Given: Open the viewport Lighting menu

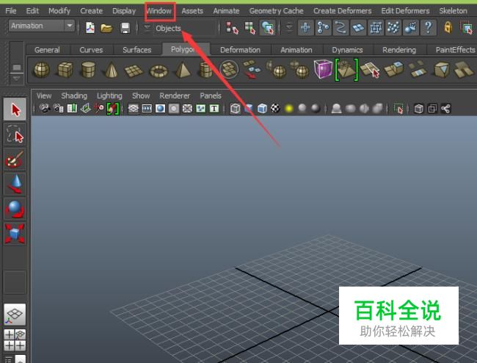Looking at the screenshot, I should [x=109, y=96].
